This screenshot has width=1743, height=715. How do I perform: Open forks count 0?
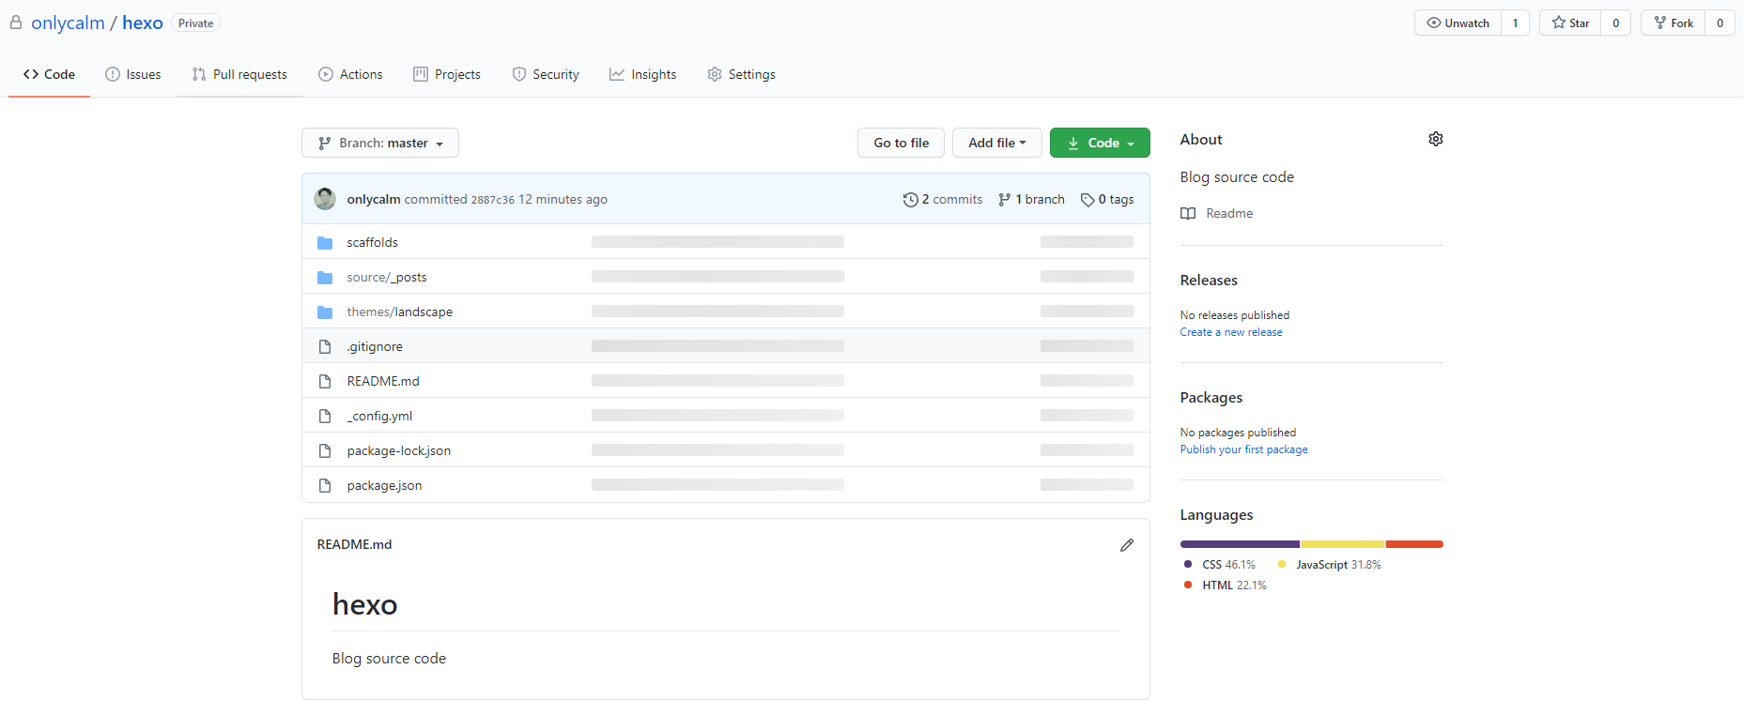click(x=1720, y=23)
